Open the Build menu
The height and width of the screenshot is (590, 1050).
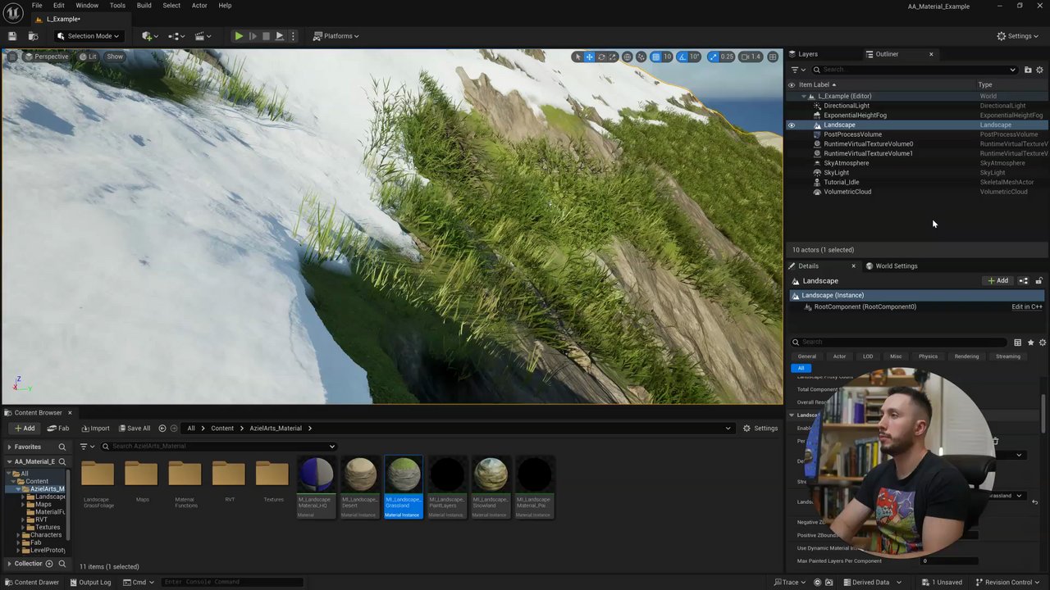[x=144, y=6]
